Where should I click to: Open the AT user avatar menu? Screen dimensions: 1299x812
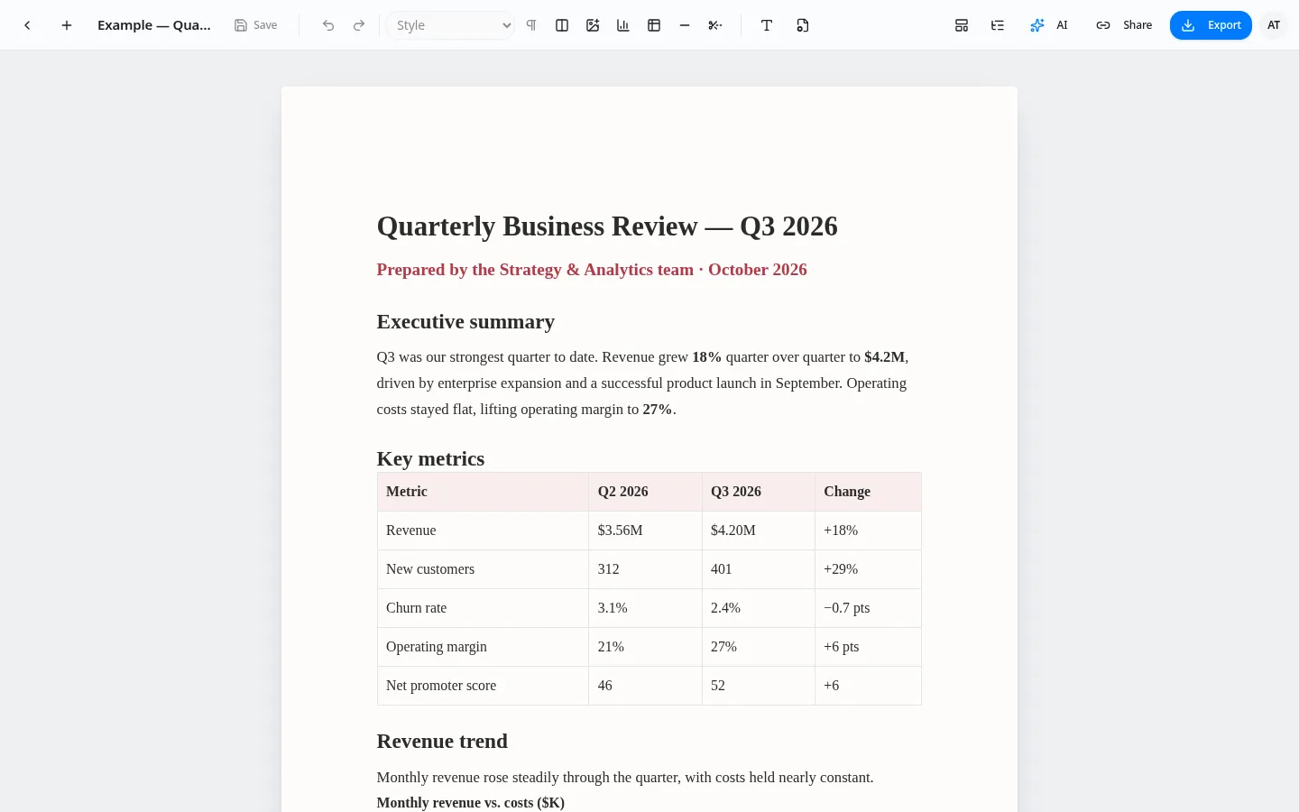point(1274,25)
